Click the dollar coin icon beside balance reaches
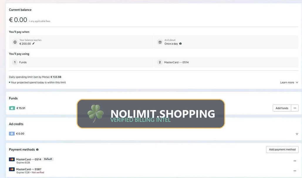The height and width of the screenshot is (178, 302). (15, 42)
